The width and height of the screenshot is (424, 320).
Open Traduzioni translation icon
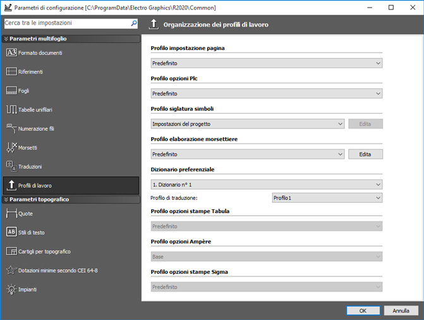point(11,166)
